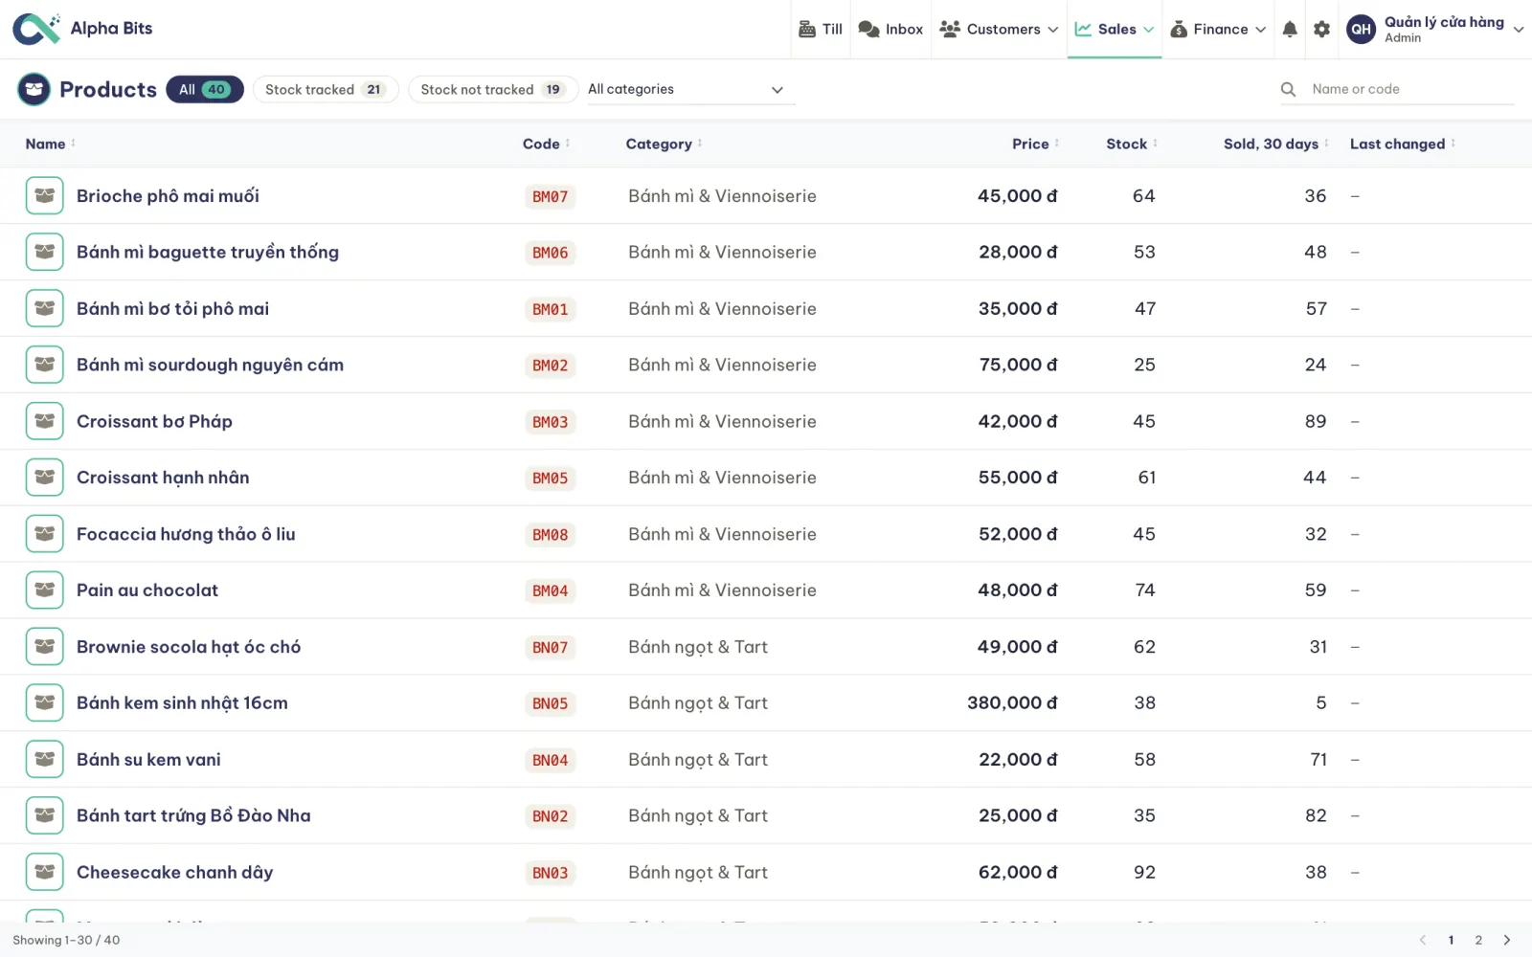Filter by Stock not tracked products
This screenshot has height=957, width=1532.
(493, 89)
